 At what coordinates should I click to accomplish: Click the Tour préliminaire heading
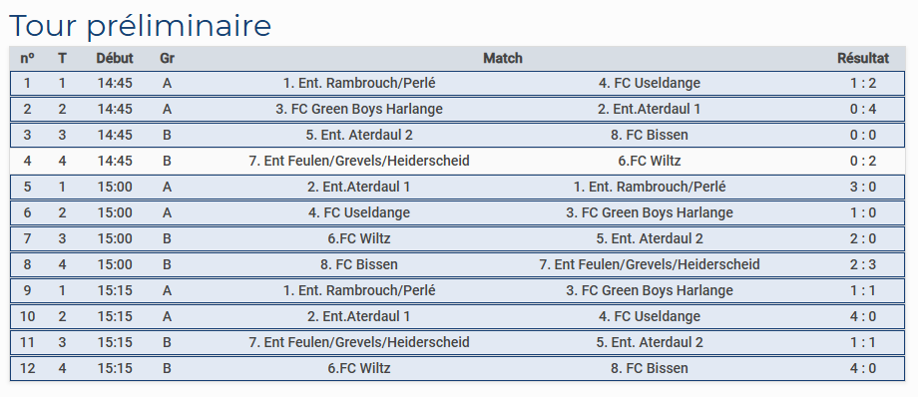pos(140,26)
